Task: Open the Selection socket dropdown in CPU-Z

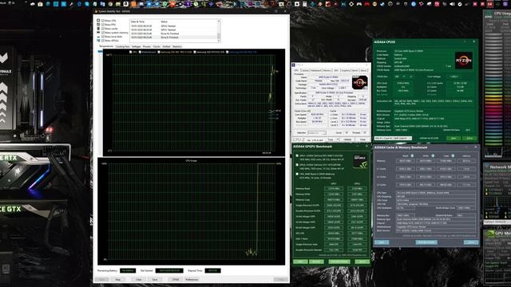Action: [317, 133]
